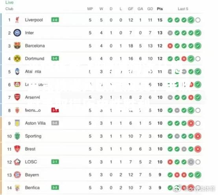Open Aston Villa's 0-0 score badge

tap(55, 123)
